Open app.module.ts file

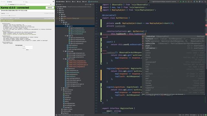pyautogui.click(x=71, y=76)
